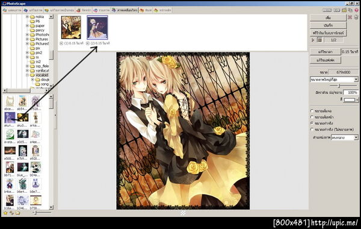Select the P6 folder
The image size is (361, 229).
pyautogui.click(x=37, y=21)
